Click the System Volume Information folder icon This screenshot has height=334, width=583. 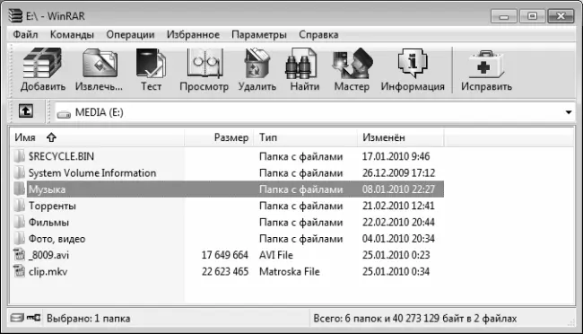pyautogui.click(x=19, y=172)
